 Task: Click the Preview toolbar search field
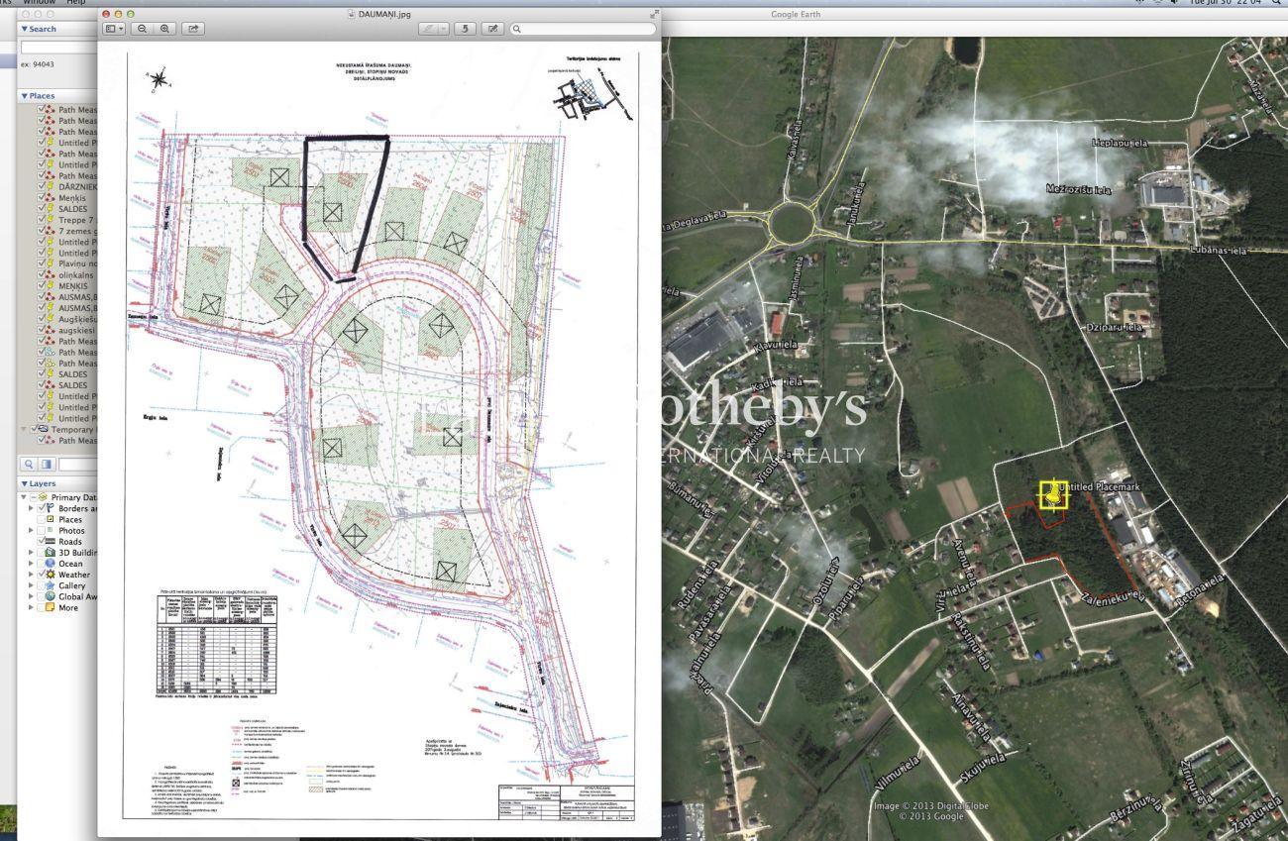585,30
